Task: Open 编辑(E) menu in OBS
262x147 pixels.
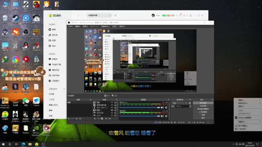Action: point(78,26)
